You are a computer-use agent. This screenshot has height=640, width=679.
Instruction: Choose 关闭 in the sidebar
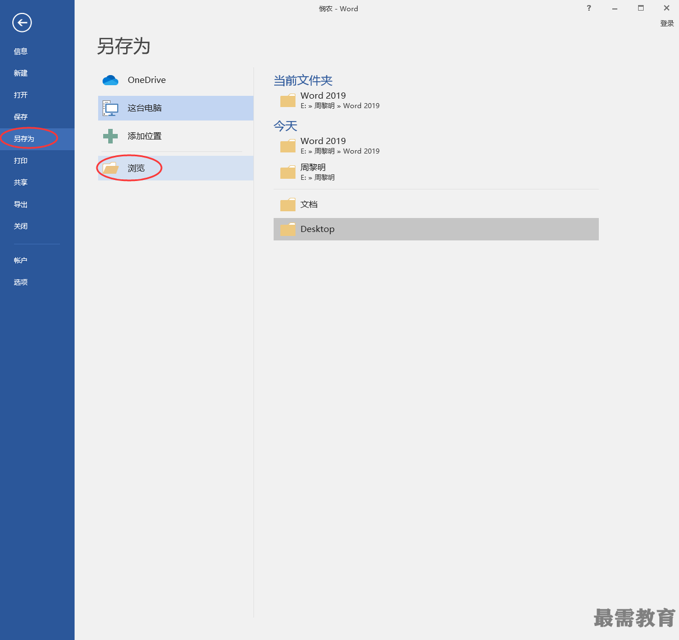(x=37, y=226)
